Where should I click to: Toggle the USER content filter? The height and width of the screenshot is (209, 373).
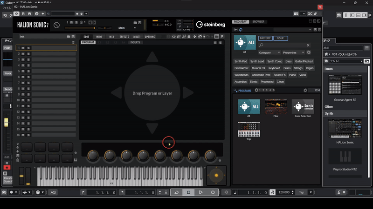(x=281, y=38)
